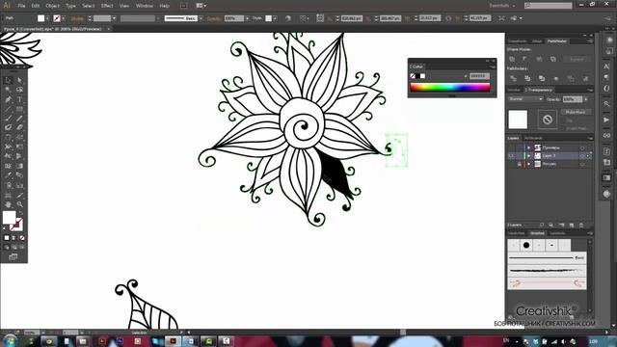Open the Essentials workspace dropdown
The height and width of the screenshot is (347, 617).
point(501,6)
